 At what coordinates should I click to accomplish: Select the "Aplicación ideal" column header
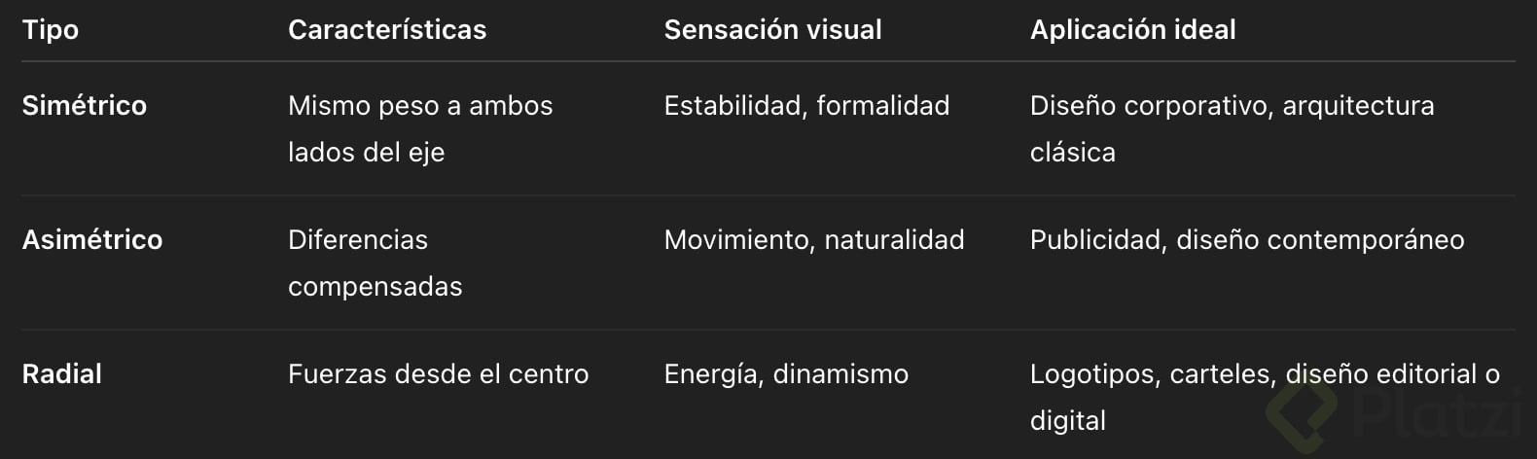click(1132, 30)
